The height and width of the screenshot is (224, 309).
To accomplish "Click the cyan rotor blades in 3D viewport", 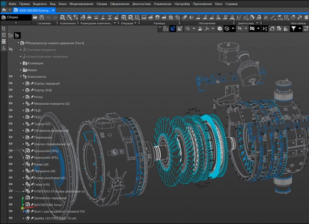I will (190, 150).
